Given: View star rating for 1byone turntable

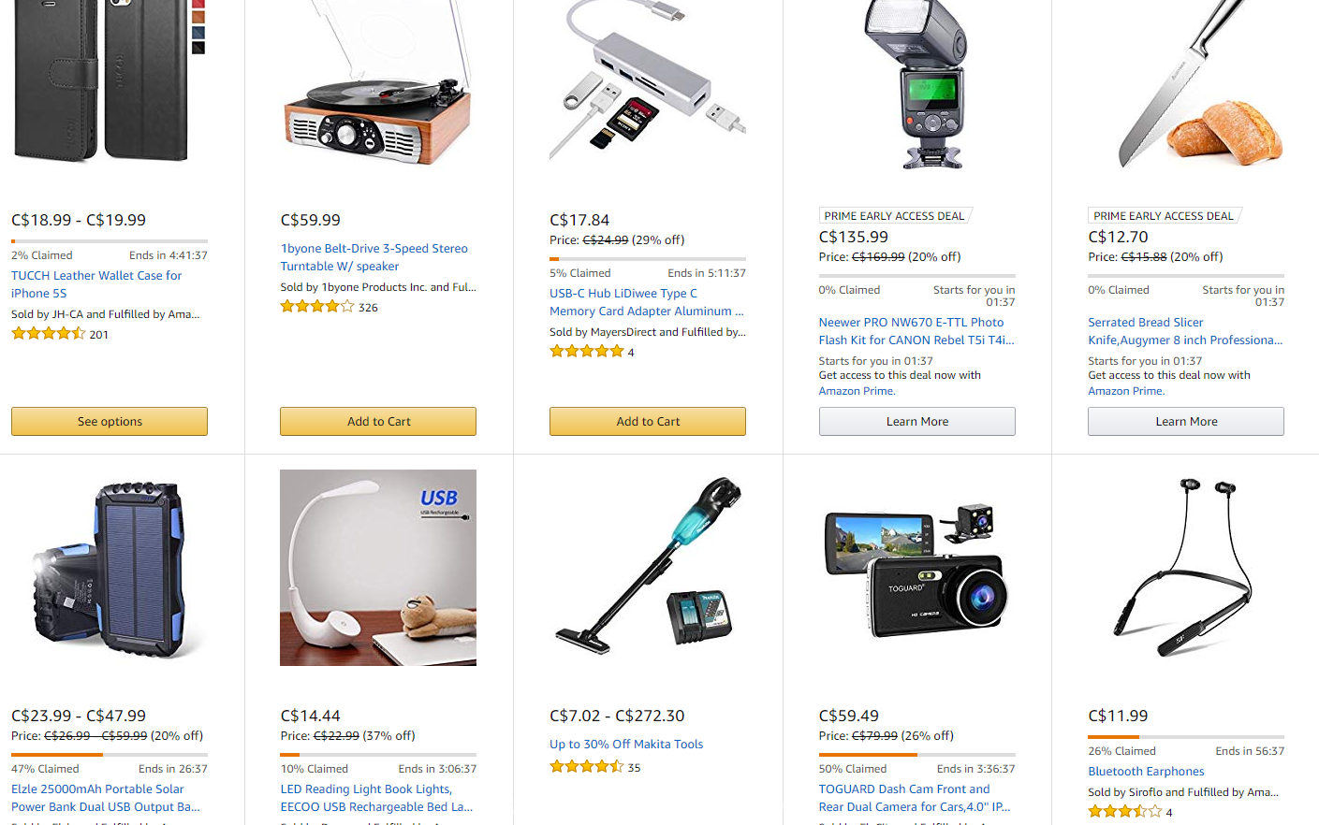Looking at the screenshot, I should [x=317, y=306].
